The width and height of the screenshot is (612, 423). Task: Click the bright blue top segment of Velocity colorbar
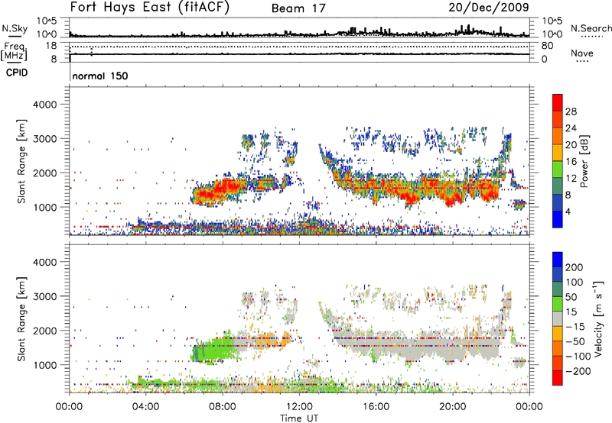pyautogui.click(x=558, y=260)
